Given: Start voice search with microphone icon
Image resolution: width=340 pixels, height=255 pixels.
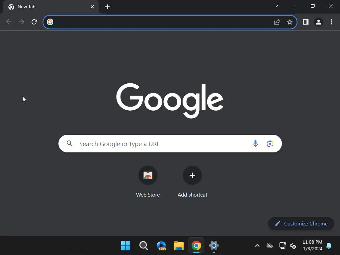Looking at the screenshot, I should (x=255, y=143).
